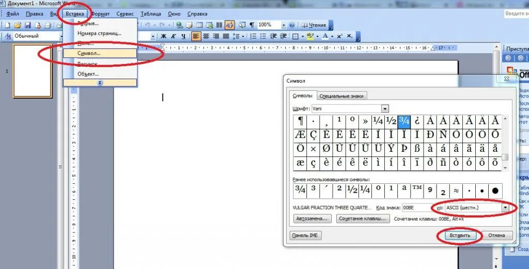
Task: Toggle Чтение reading layout button
Action: (314, 25)
